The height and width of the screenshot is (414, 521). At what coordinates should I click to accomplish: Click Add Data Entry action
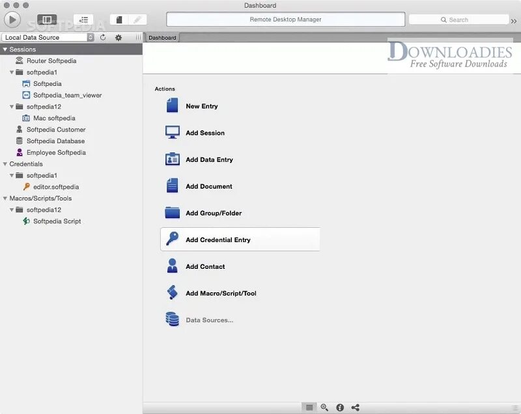(x=209, y=159)
